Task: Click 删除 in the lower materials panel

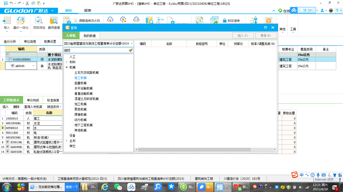Action: click(16, 107)
